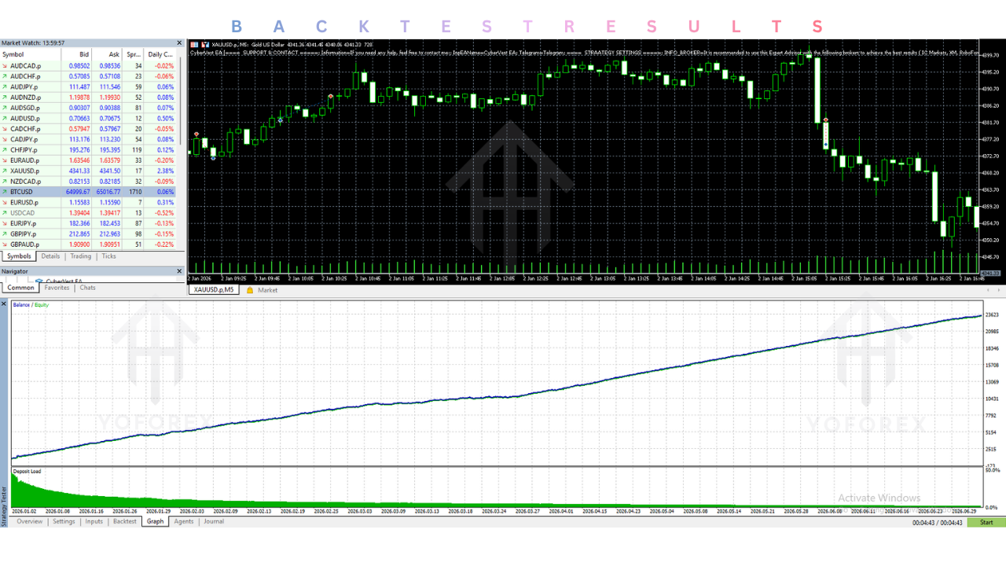This screenshot has width=1006, height=566.
Task: Open the Inputs tab in Strategy Tester
Action: click(x=94, y=522)
